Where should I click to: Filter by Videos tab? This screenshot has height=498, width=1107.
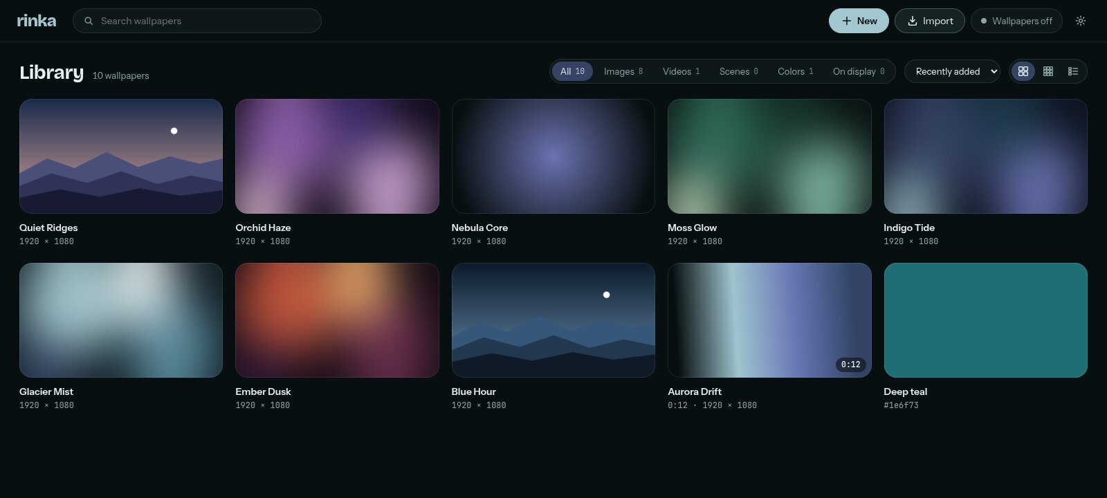[x=681, y=71]
